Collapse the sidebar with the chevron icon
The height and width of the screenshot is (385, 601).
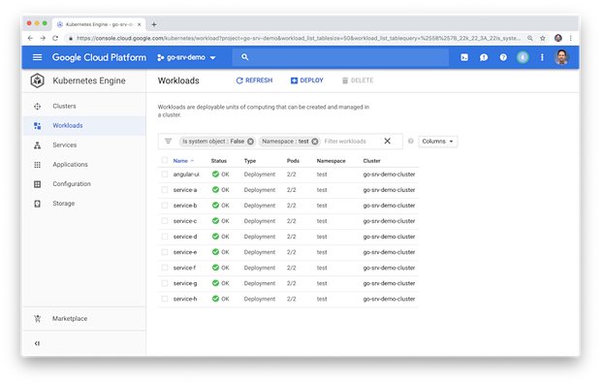[x=37, y=343]
